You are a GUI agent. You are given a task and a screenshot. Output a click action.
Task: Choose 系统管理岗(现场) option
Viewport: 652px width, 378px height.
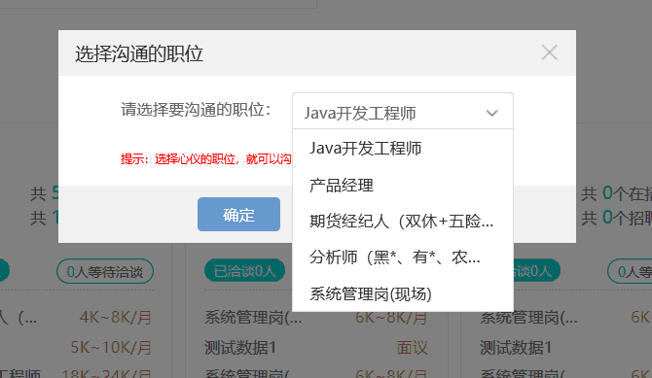click(403, 294)
